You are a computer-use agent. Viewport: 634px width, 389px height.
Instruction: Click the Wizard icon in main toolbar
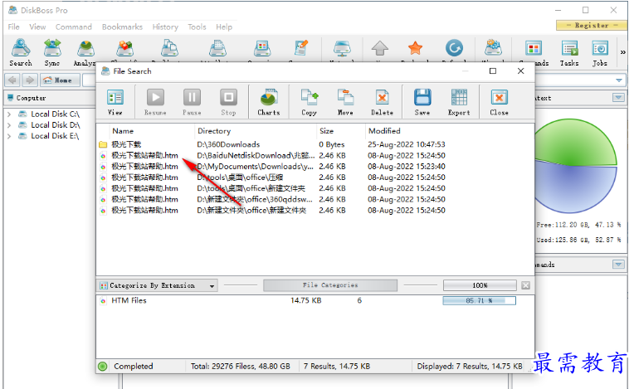coord(493,49)
